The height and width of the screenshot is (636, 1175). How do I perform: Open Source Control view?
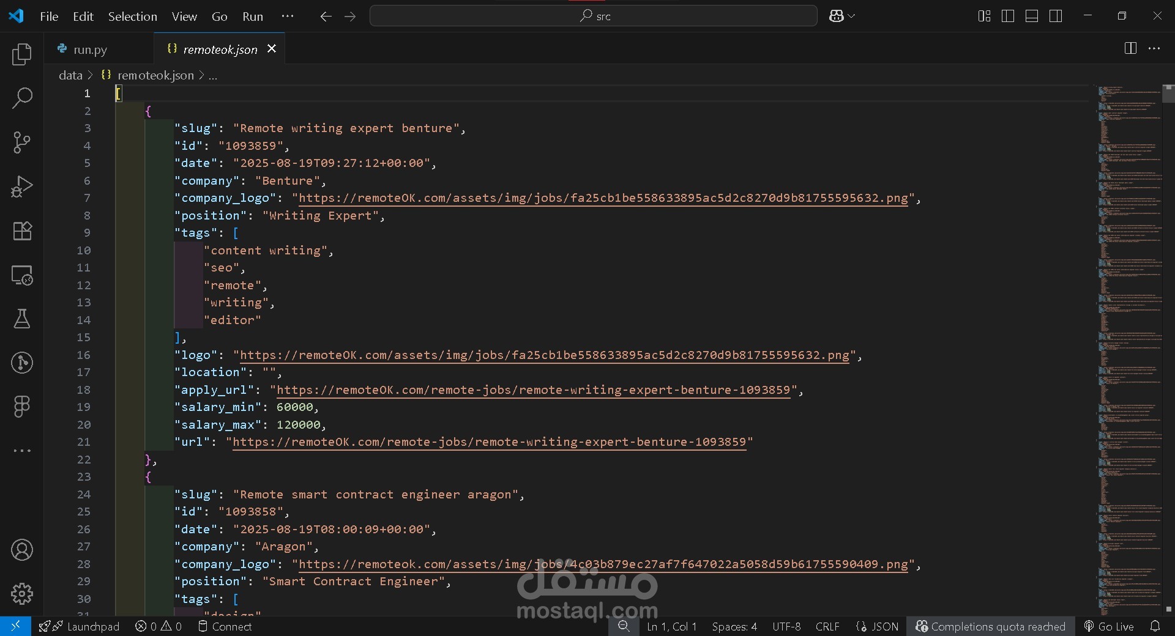pos(22,142)
